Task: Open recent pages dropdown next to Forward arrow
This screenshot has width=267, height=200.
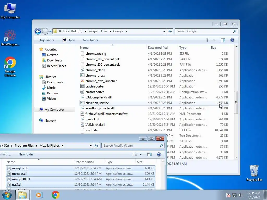Action: tap(50, 32)
